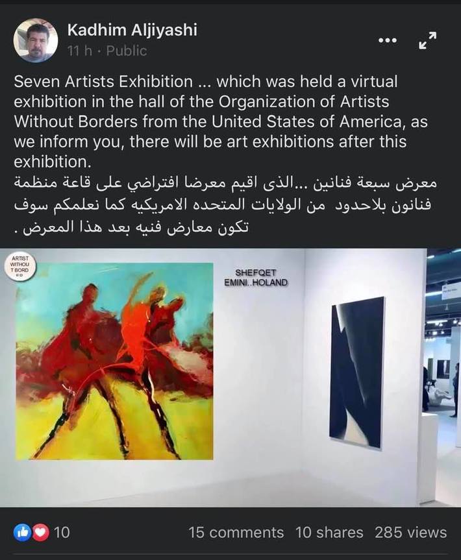Click the 11 h post timestamp

[x=79, y=51]
